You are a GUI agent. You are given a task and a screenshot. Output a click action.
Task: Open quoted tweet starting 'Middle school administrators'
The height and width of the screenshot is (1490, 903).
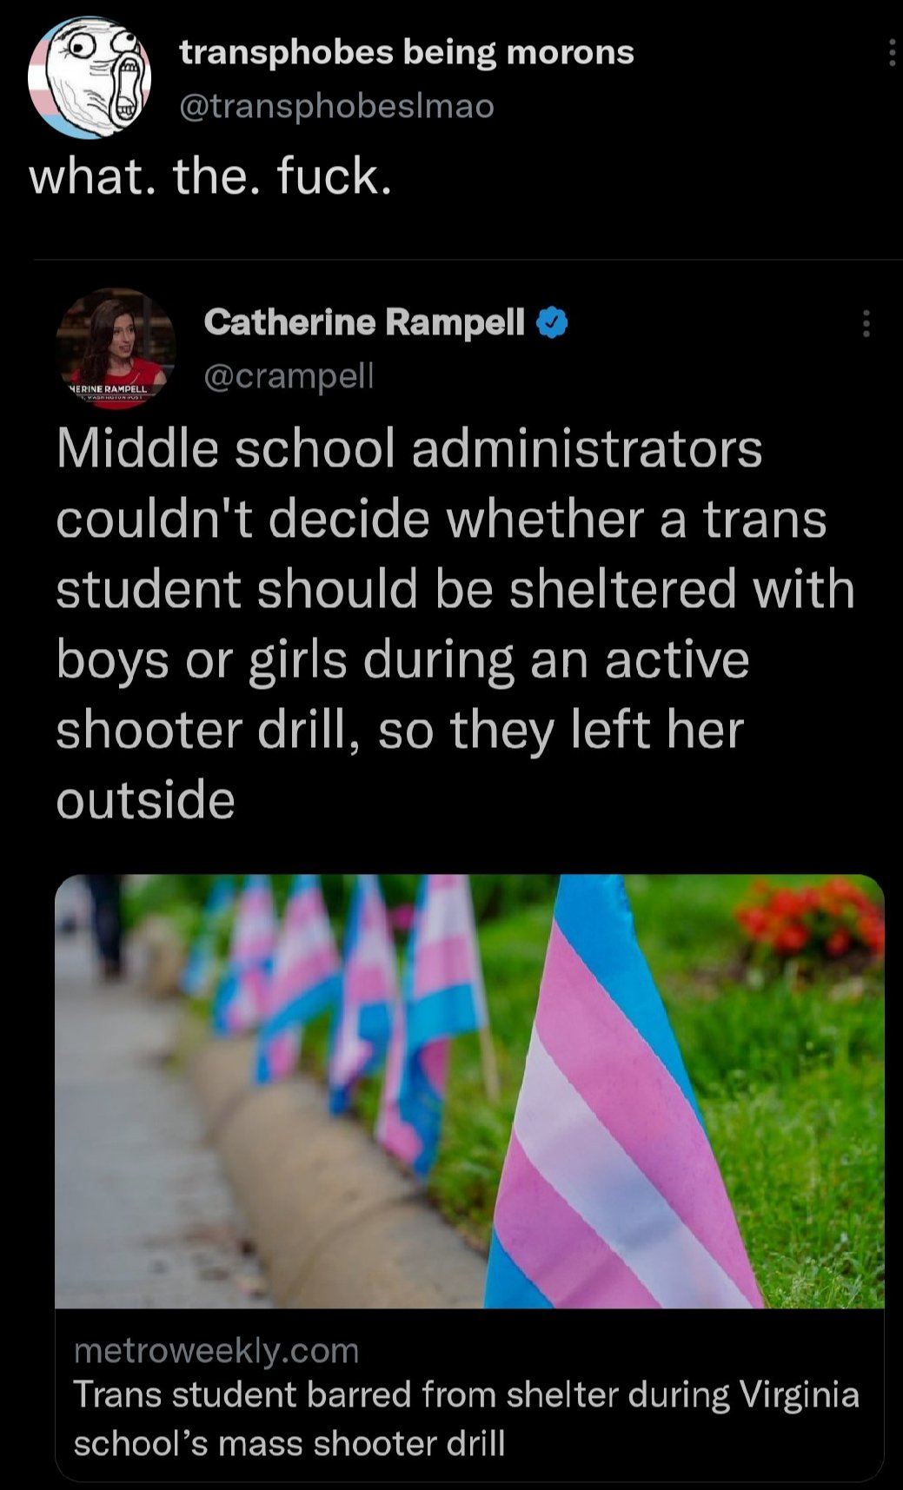455,625
